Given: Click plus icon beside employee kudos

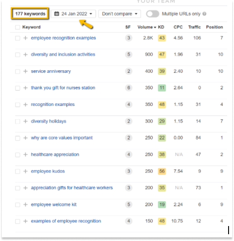Looking at the screenshot, I should pyautogui.click(x=25, y=171).
